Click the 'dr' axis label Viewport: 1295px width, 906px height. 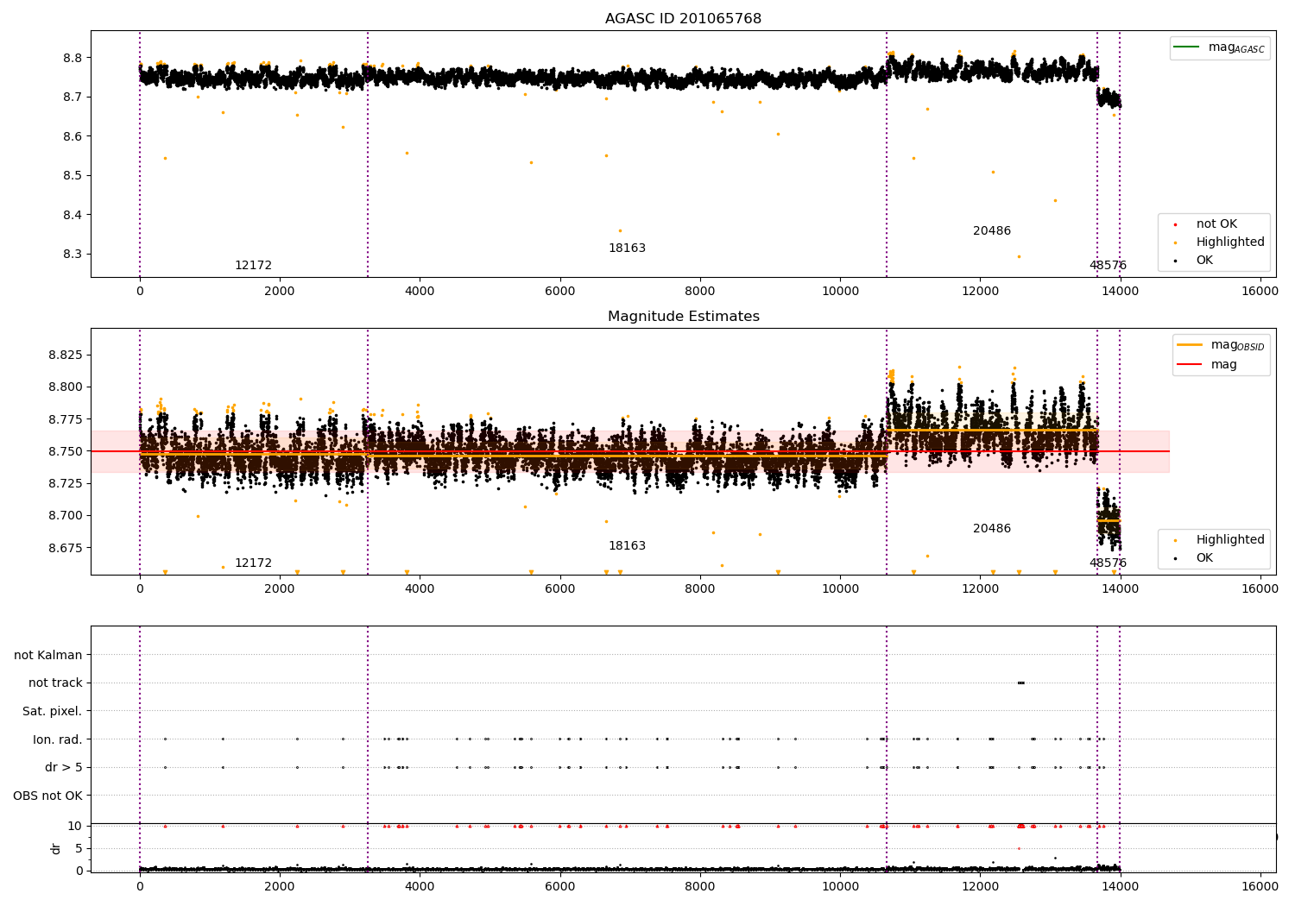pyautogui.click(x=55, y=848)
